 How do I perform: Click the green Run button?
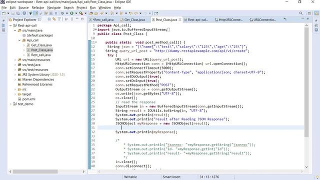pyautogui.click(x=71, y=13)
